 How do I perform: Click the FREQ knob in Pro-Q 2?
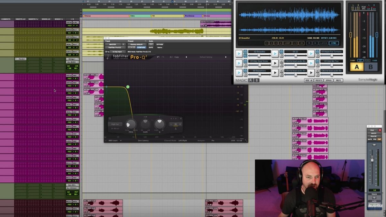[131, 124]
